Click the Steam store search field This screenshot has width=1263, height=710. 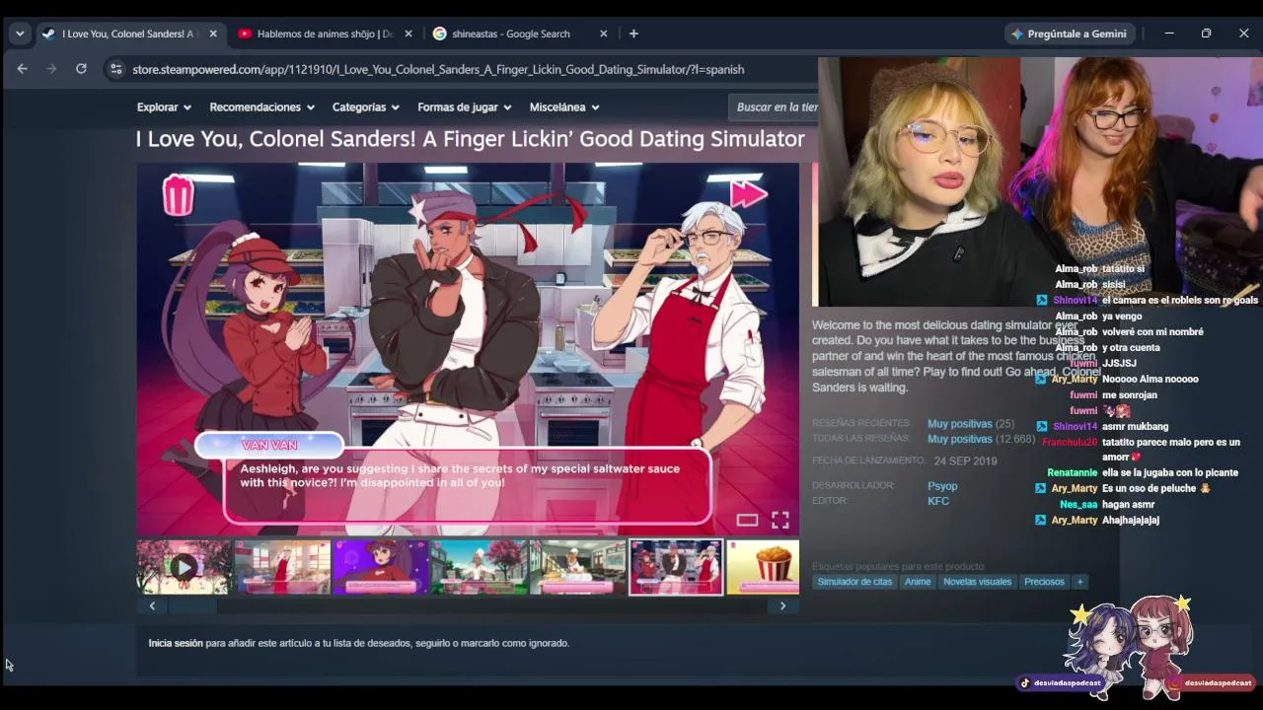pyautogui.click(x=776, y=106)
